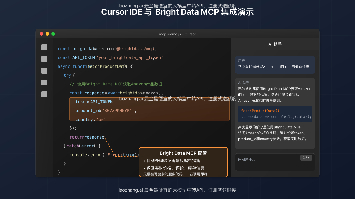This screenshot has height=199, width=355.
Task: Click the red close window button
Action: [41, 34]
